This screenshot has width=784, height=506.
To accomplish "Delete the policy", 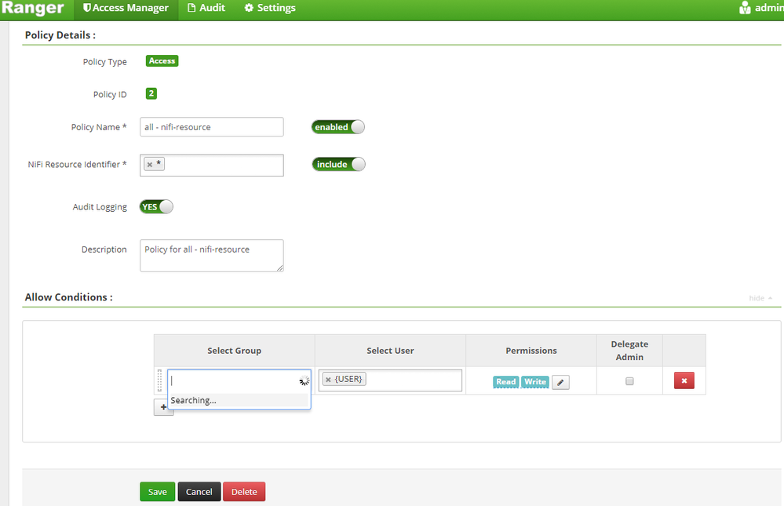I will pos(244,492).
